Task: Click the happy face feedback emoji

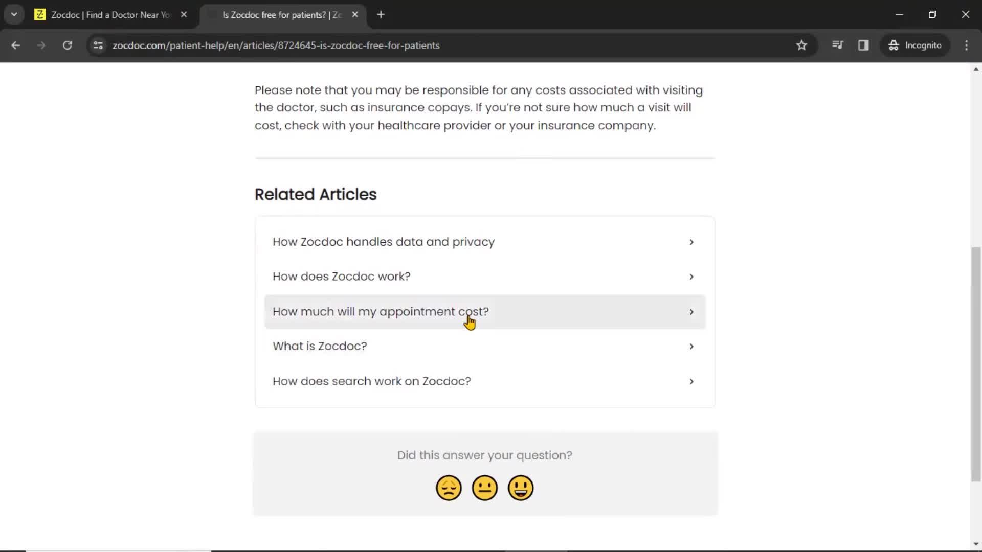Action: point(521,488)
